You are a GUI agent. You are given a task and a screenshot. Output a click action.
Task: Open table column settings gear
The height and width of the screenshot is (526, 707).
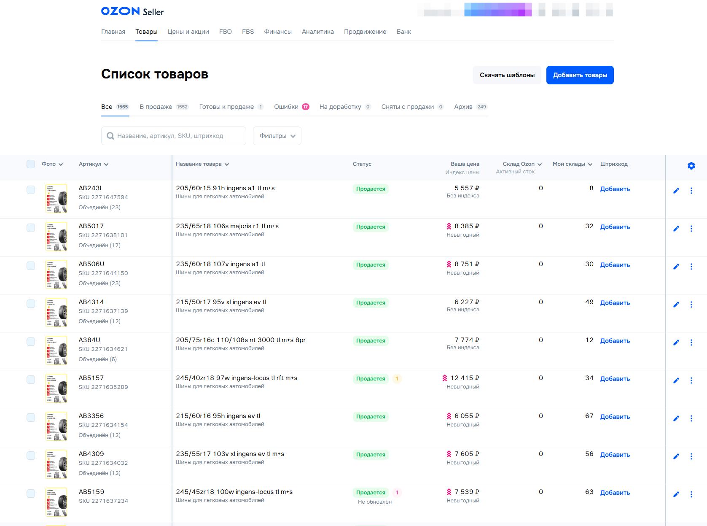coord(691,166)
